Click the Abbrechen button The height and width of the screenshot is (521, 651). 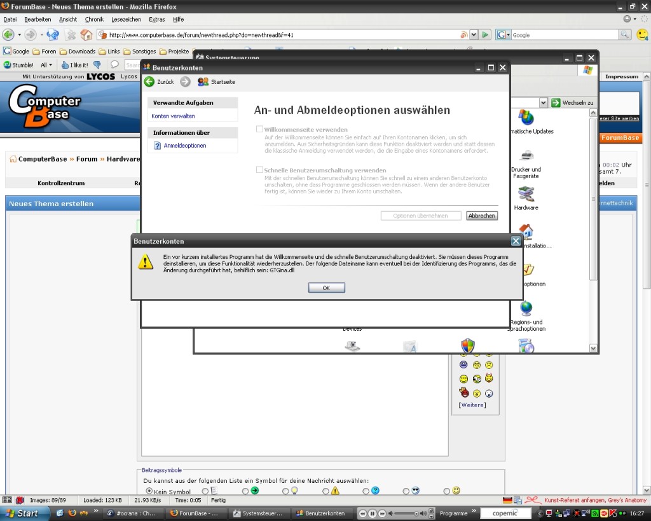(x=482, y=216)
